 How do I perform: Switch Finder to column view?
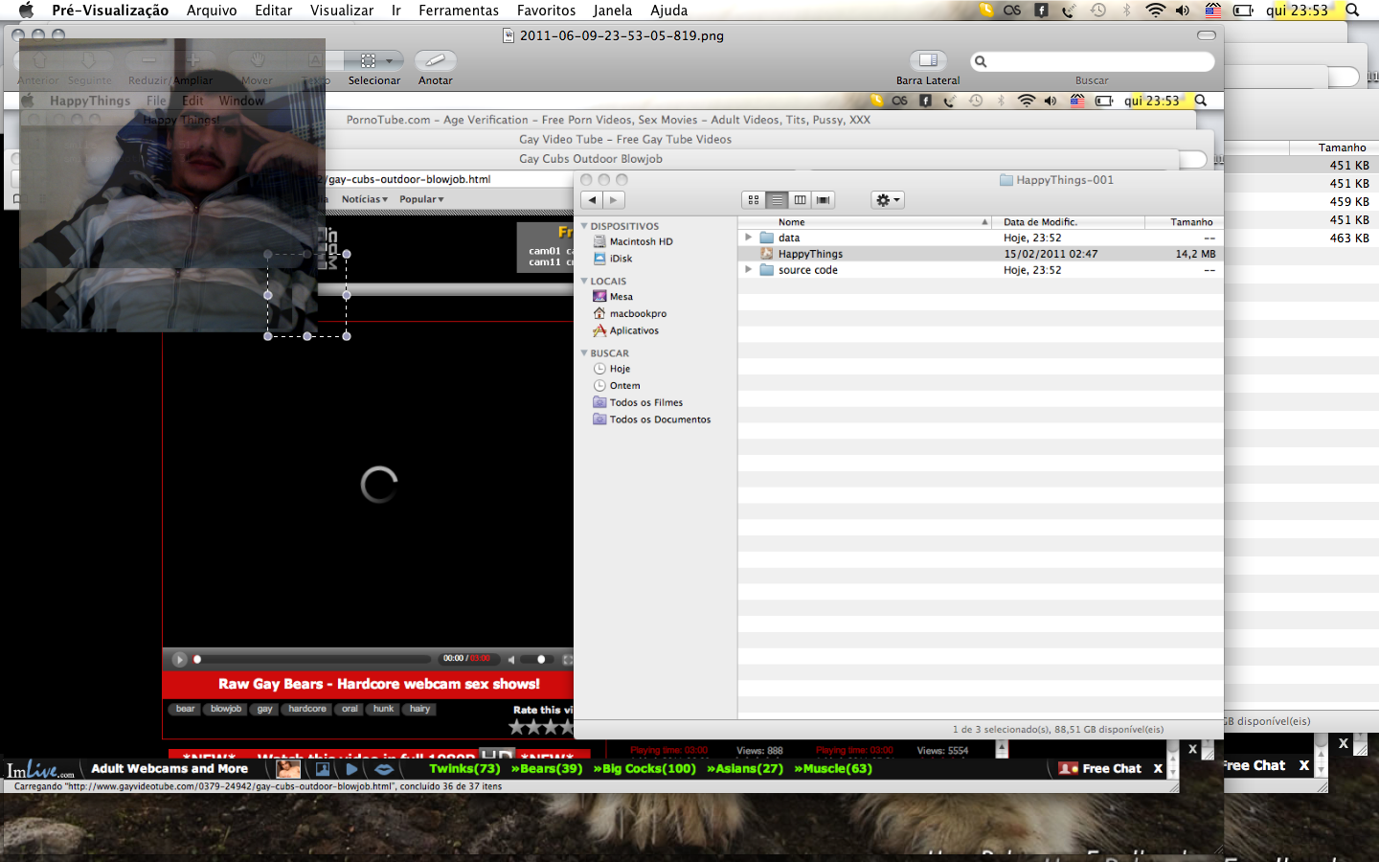click(x=800, y=200)
